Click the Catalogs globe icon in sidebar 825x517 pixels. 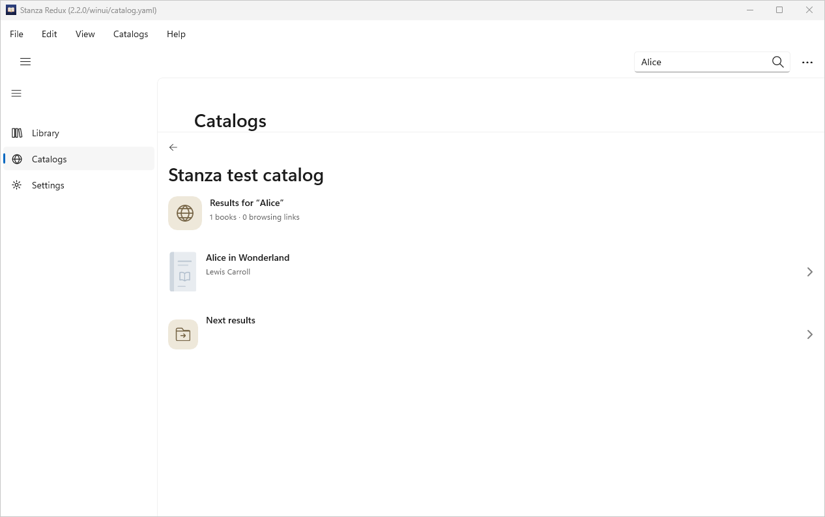click(x=17, y=159)
